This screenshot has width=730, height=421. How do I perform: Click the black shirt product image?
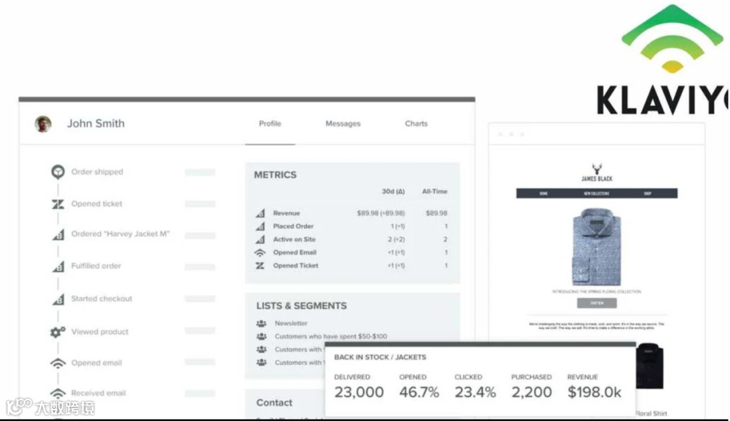point(650,366)
